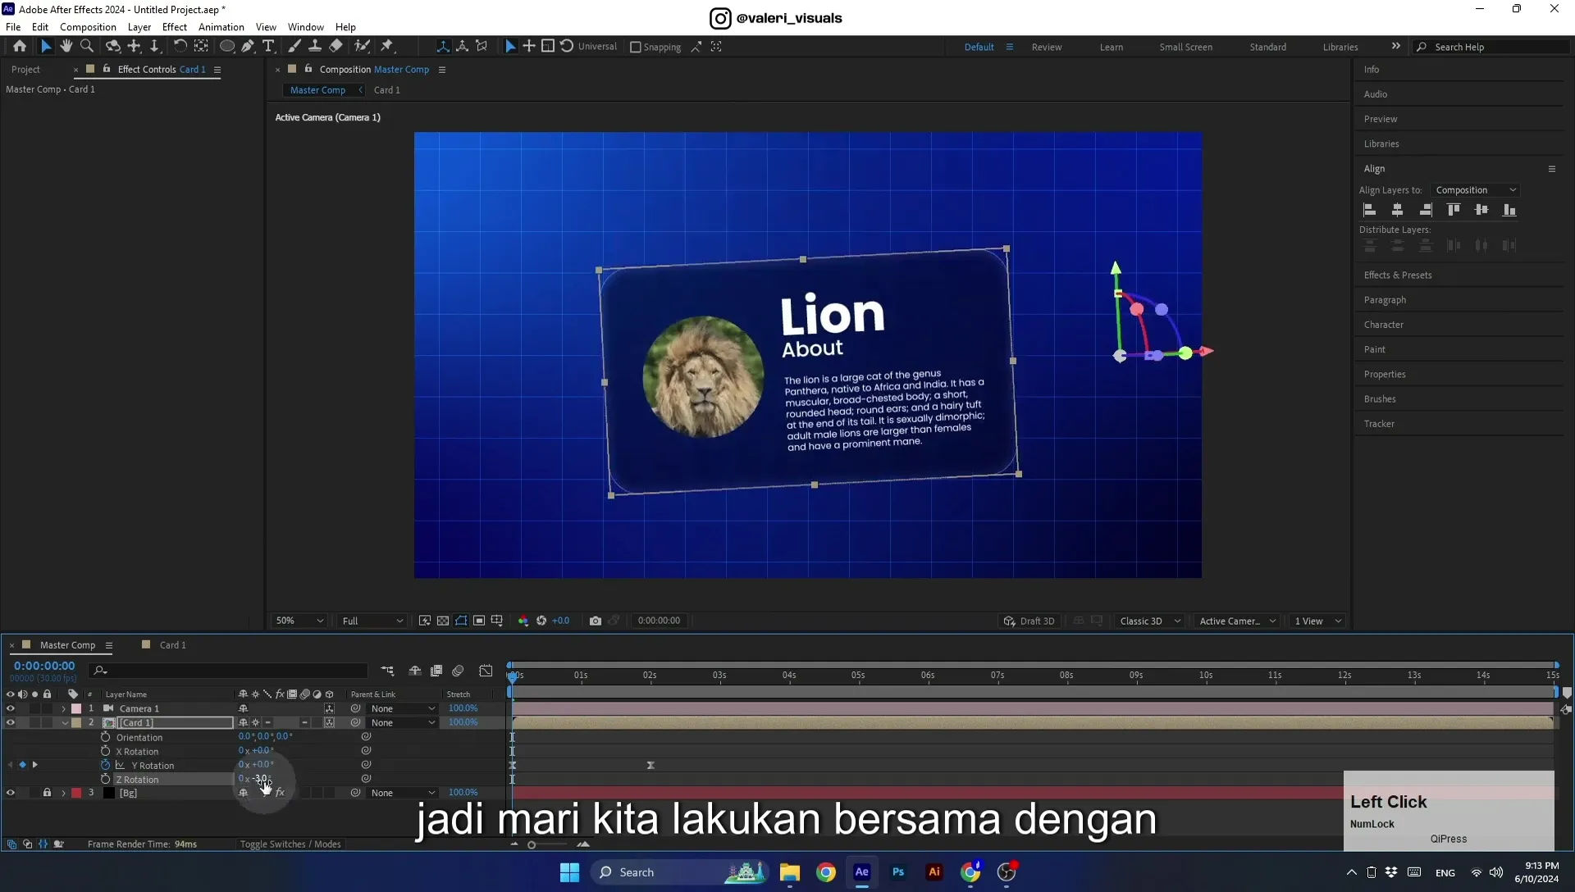Viewport: 1575px width, 892px height.
Task: Click the Draft 3D button
Action: click(1029, 621)
